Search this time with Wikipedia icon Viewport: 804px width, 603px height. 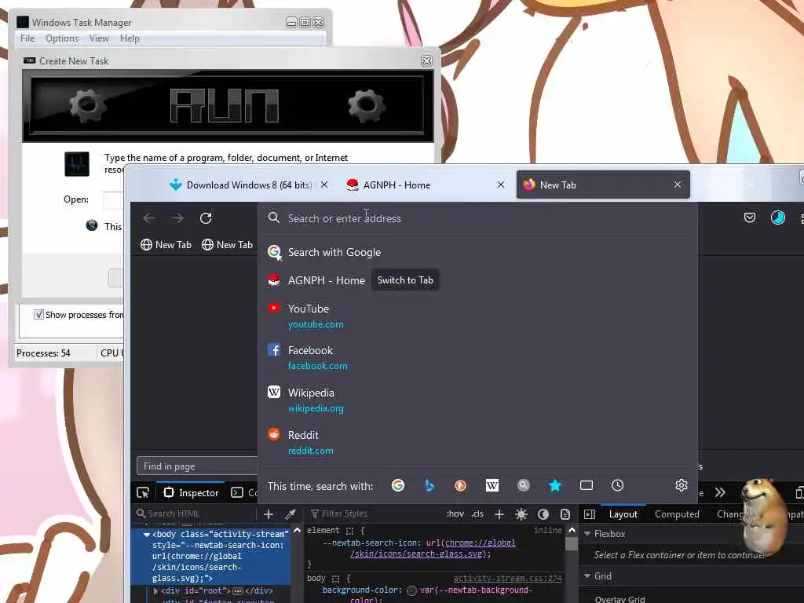click(492, 485)
